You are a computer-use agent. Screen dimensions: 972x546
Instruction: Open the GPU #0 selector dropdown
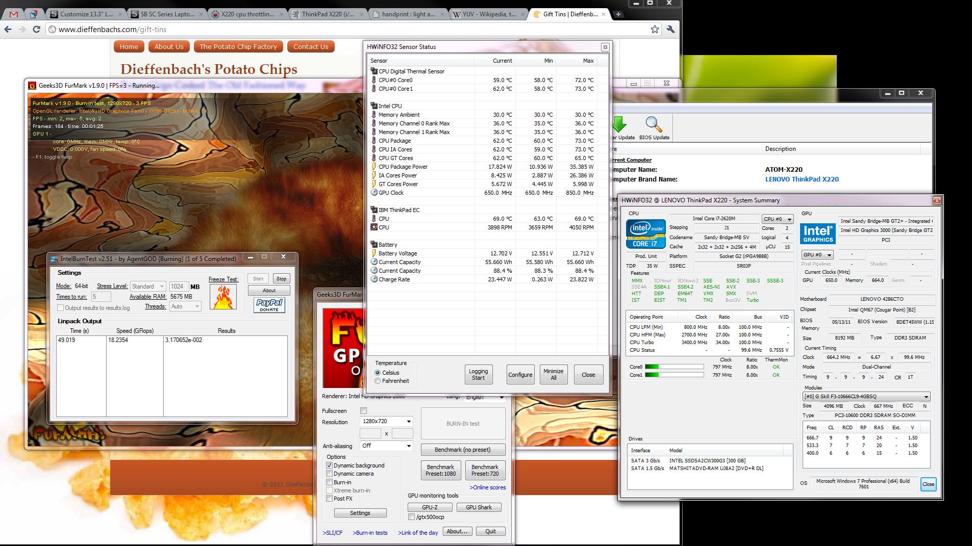tap(817, 254)
